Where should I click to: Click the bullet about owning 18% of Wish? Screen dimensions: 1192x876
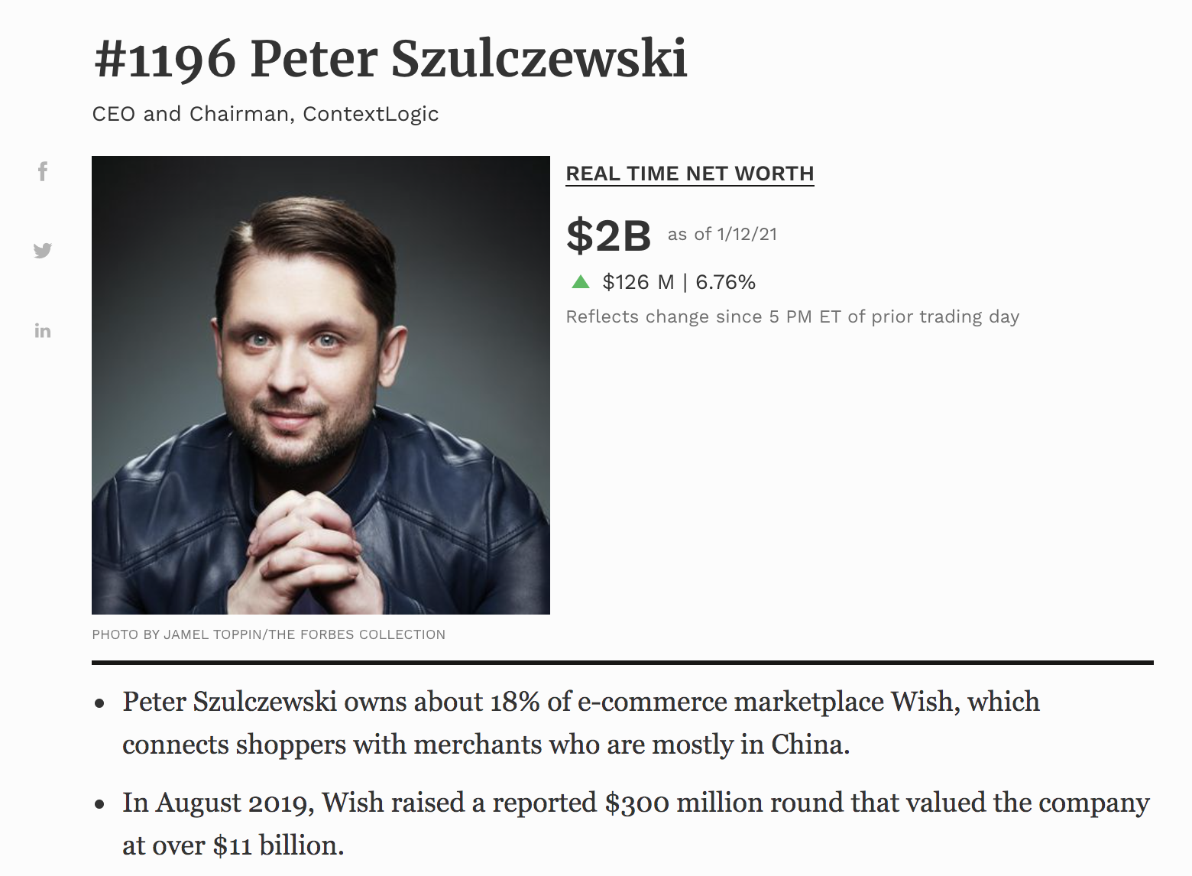tap(581, 723)
